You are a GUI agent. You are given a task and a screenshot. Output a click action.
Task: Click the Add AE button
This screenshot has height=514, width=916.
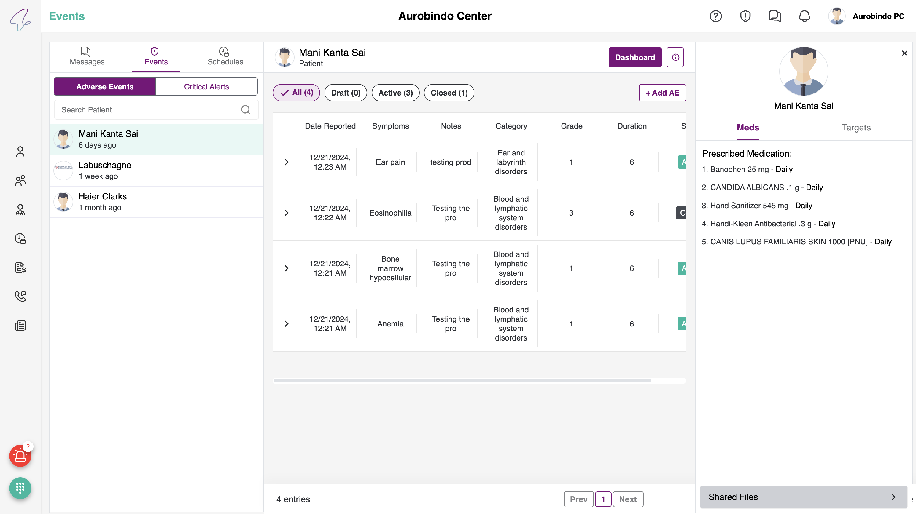click(x=662, y=93)
